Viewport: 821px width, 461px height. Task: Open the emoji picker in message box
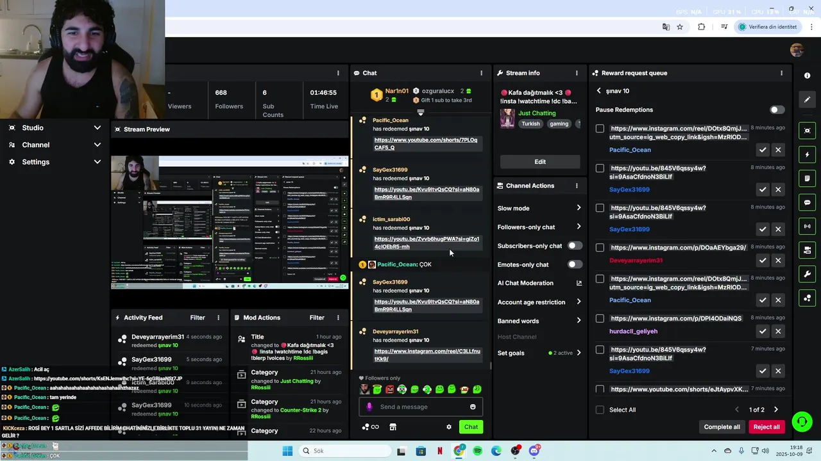(x=473, y=407)
